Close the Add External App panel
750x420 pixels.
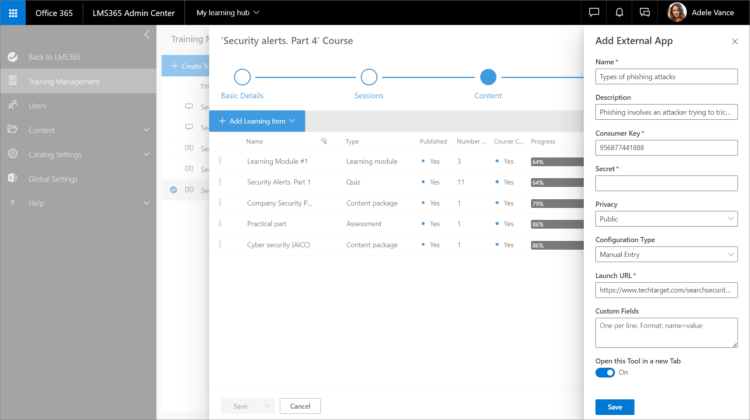[735, 41]
